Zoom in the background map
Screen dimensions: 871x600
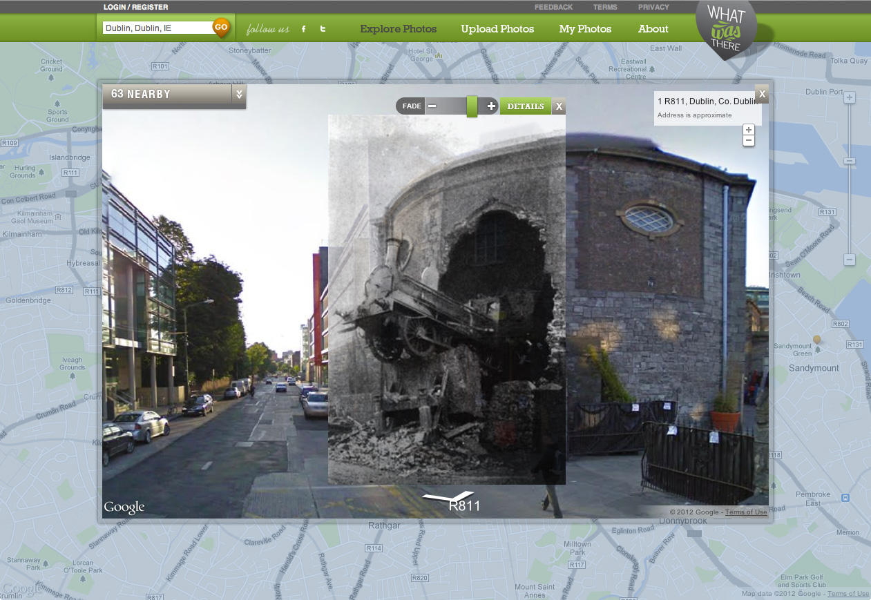850,98
